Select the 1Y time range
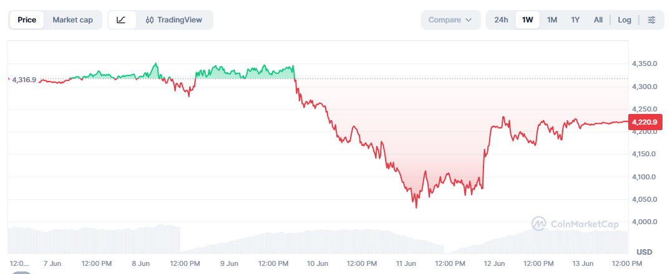This screenshot has height=274, width=670. coord(576,20)
